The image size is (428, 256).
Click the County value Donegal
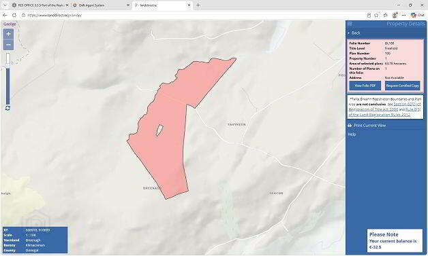(32, 251)
